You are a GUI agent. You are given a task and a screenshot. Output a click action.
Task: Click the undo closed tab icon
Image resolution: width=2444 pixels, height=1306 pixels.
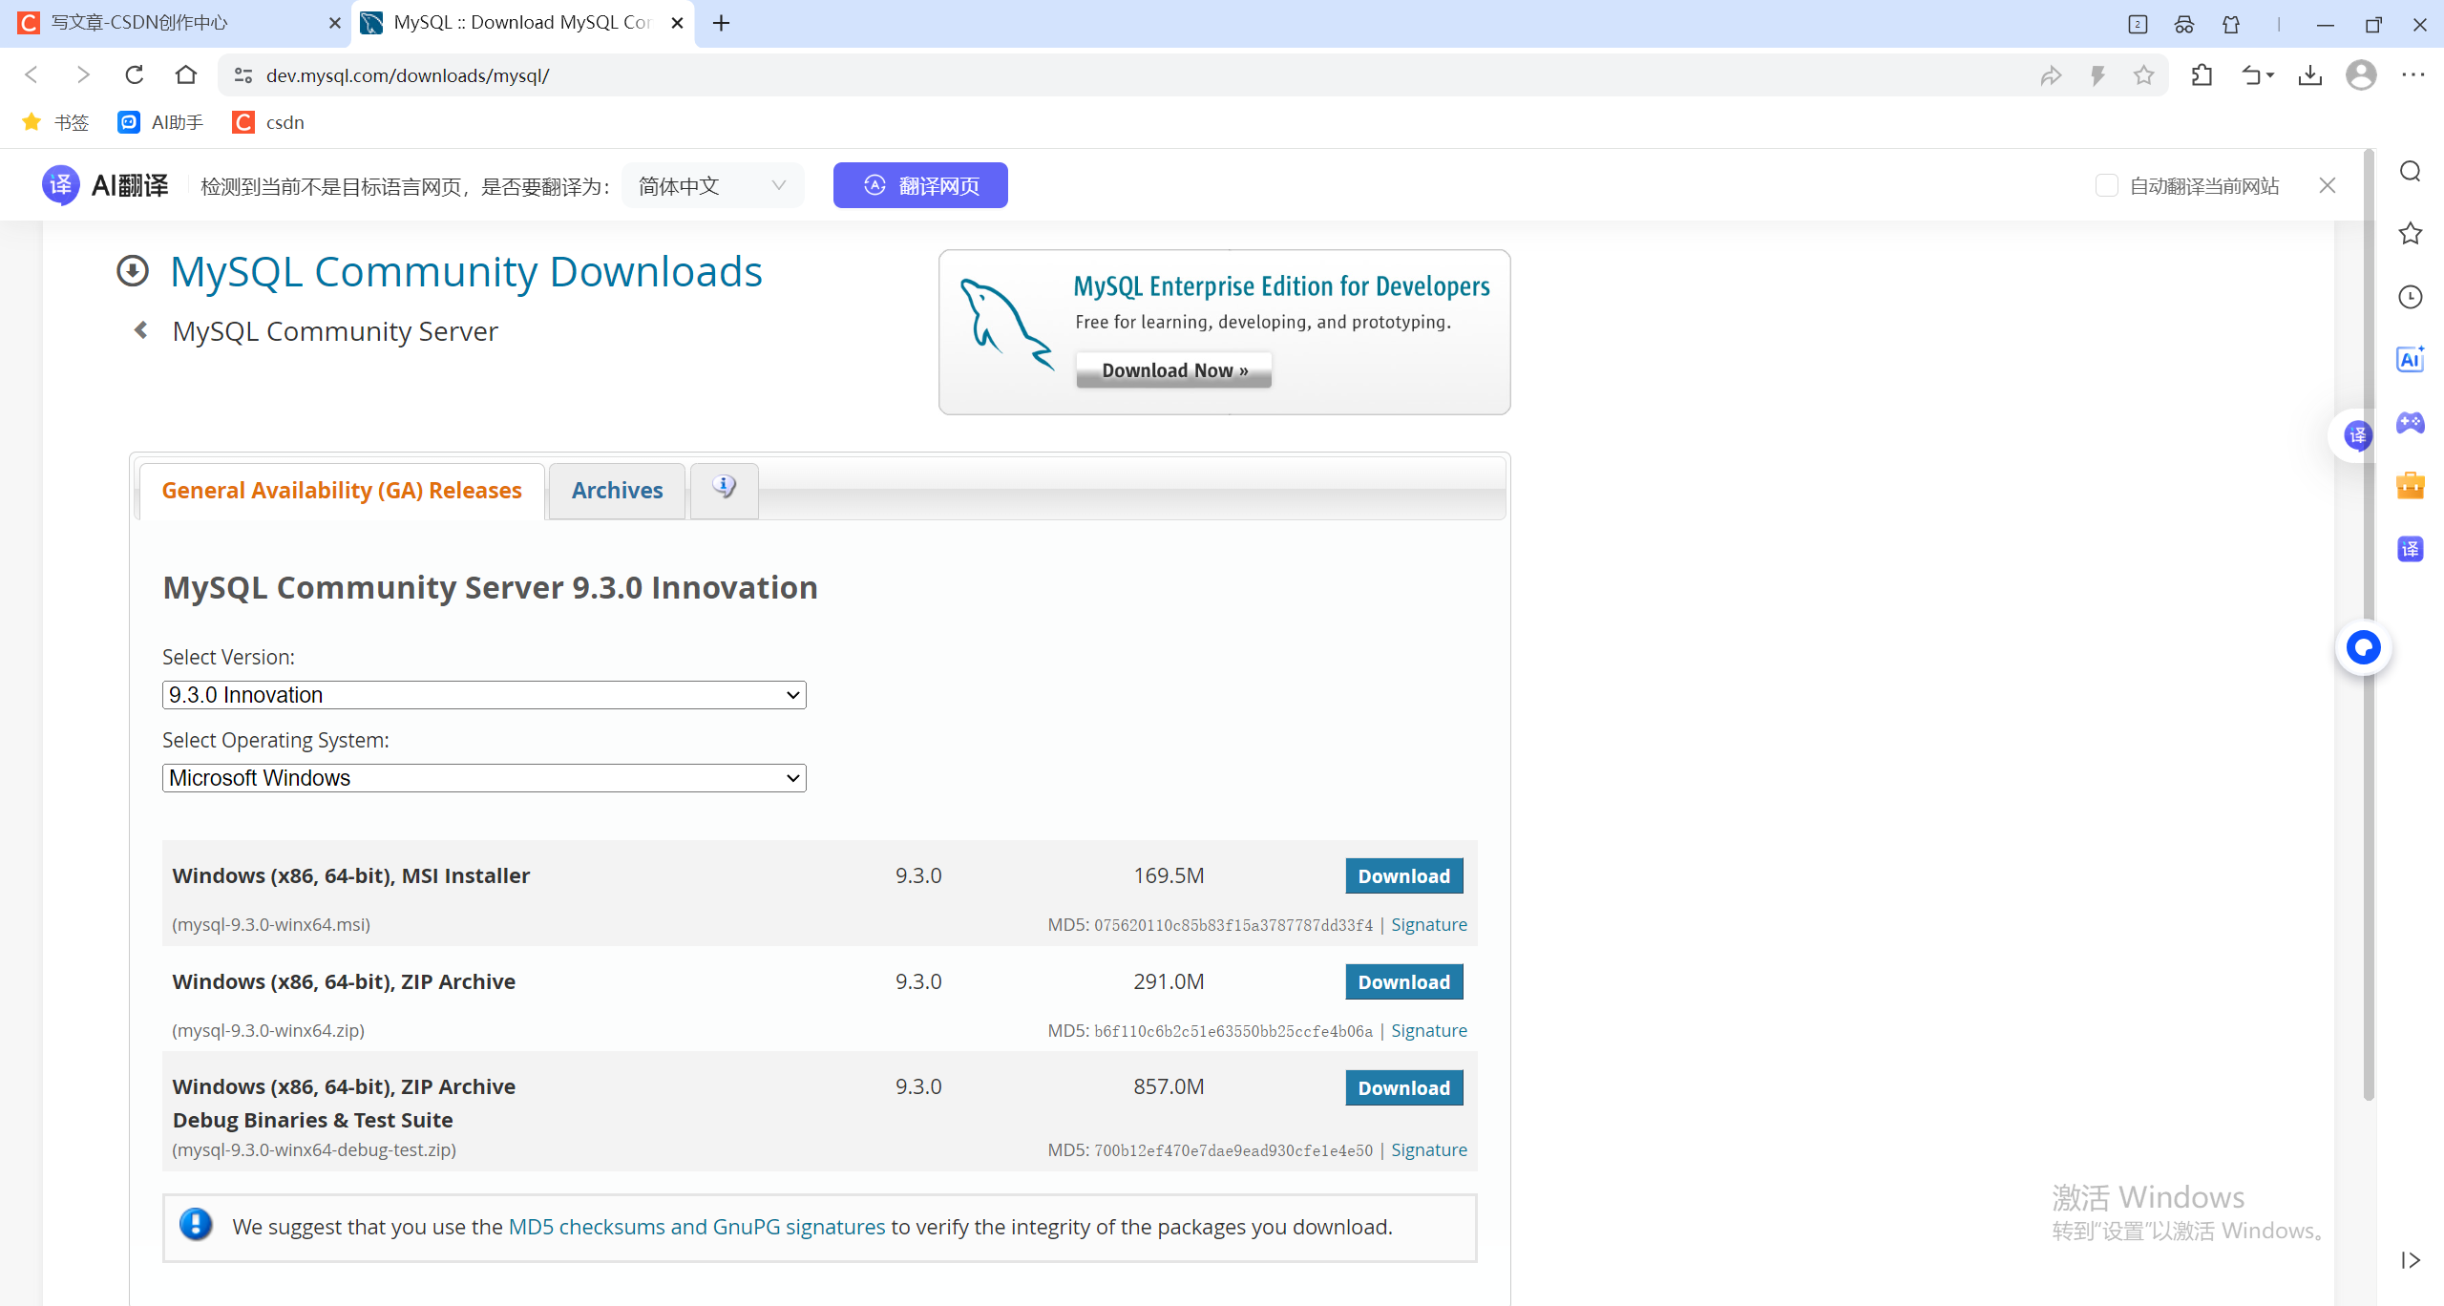2257,75
